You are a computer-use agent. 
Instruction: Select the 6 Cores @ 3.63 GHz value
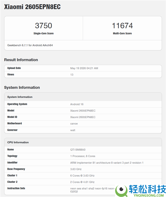click(82, 175)
